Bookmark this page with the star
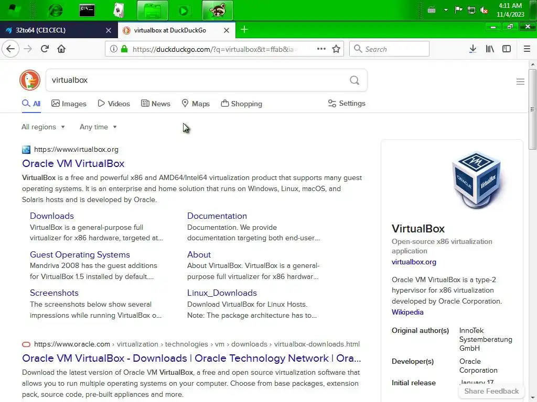Image resolution: width=537 pixels, height=402 pixels. 336,49
